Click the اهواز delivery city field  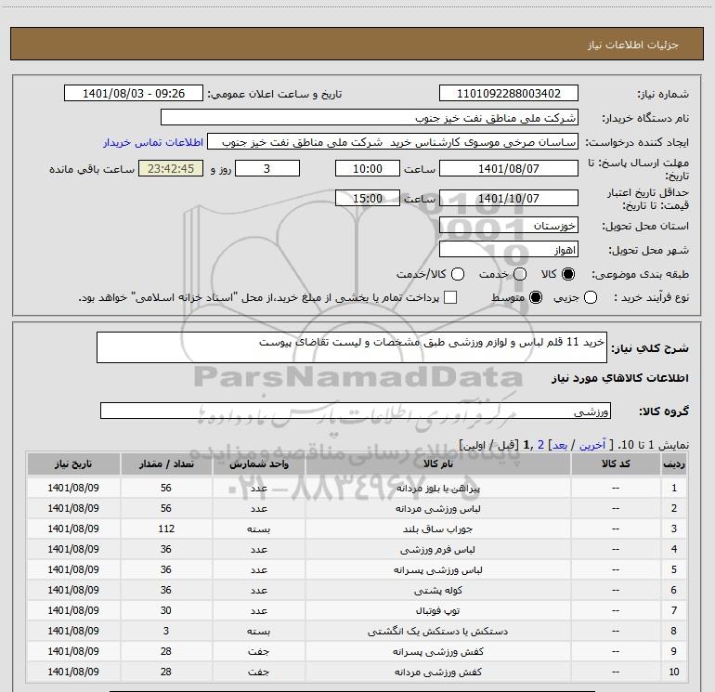pos(508,250)
